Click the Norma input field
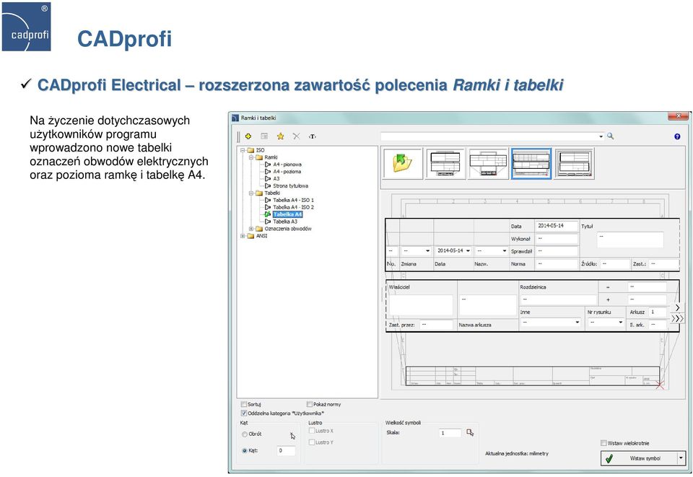This screenshot has height=477, width=693. [x=557, y=263]
